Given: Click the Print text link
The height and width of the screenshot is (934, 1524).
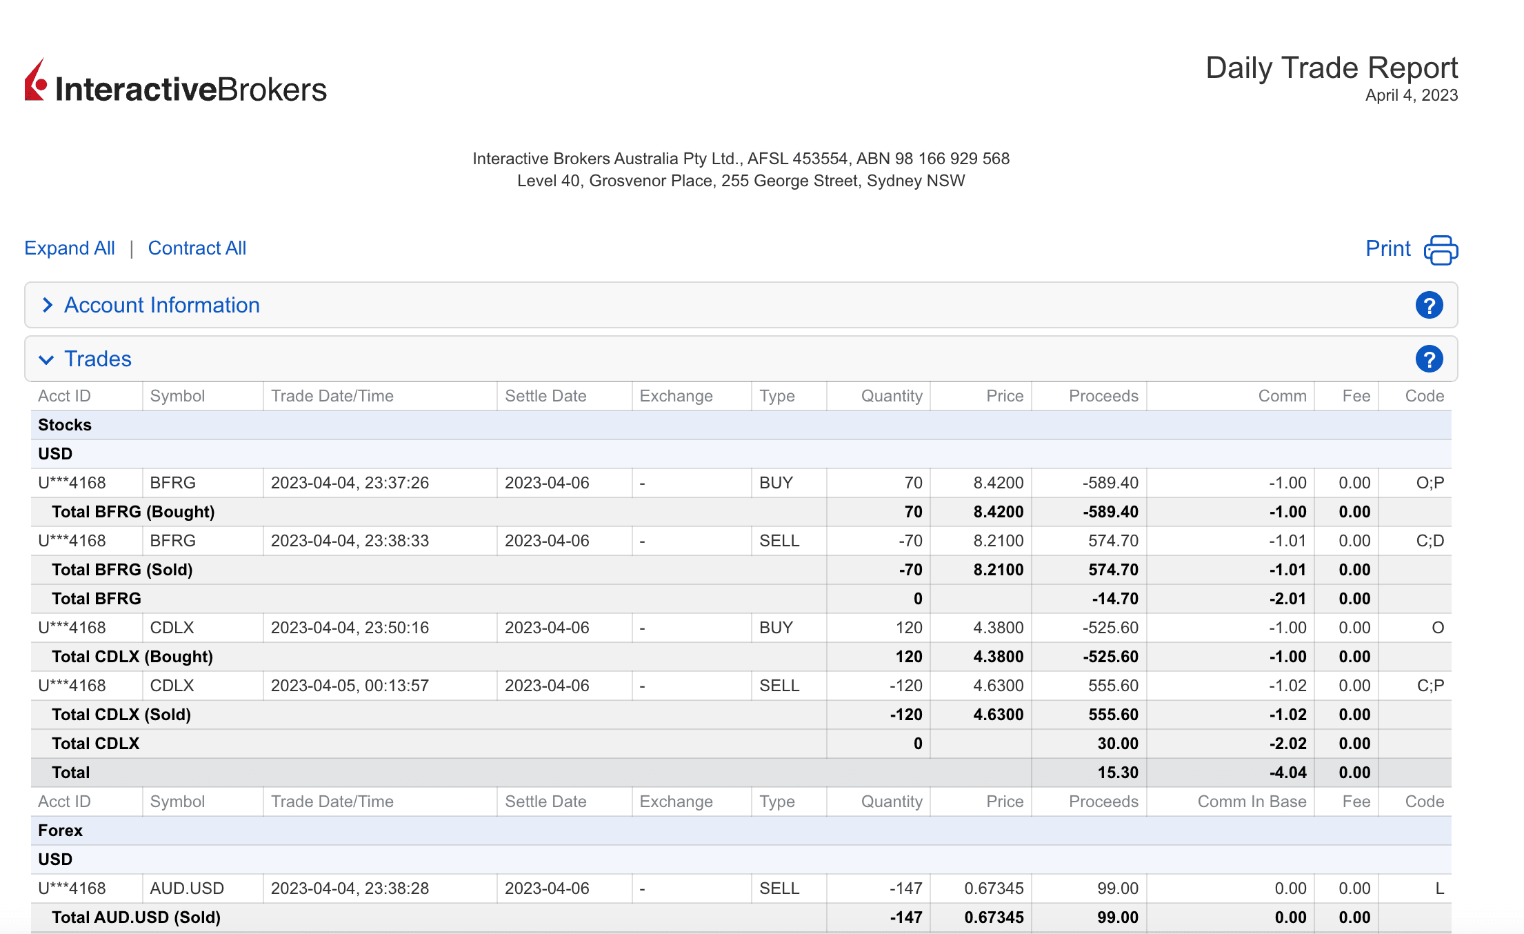Looking at the screenshot, I should click(x=1387, y=248).
